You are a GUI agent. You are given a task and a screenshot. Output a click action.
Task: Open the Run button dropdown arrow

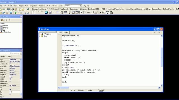[18, 13]
